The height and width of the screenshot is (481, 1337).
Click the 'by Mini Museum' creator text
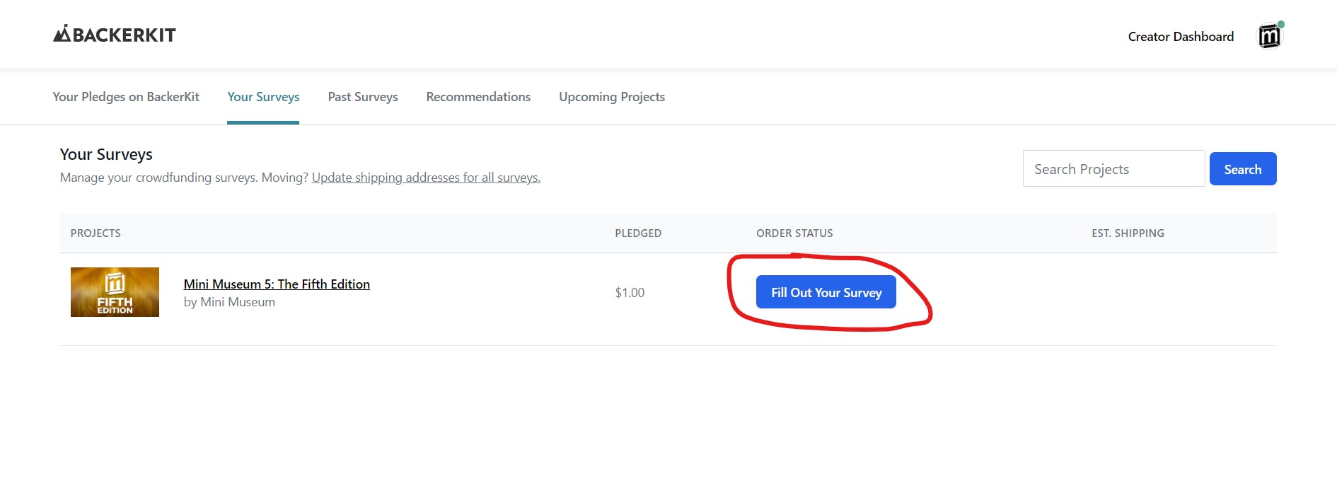(229, 302)
